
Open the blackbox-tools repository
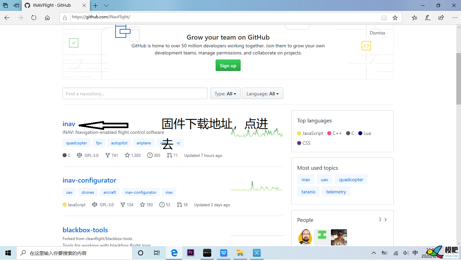click(x=85, y=230)
